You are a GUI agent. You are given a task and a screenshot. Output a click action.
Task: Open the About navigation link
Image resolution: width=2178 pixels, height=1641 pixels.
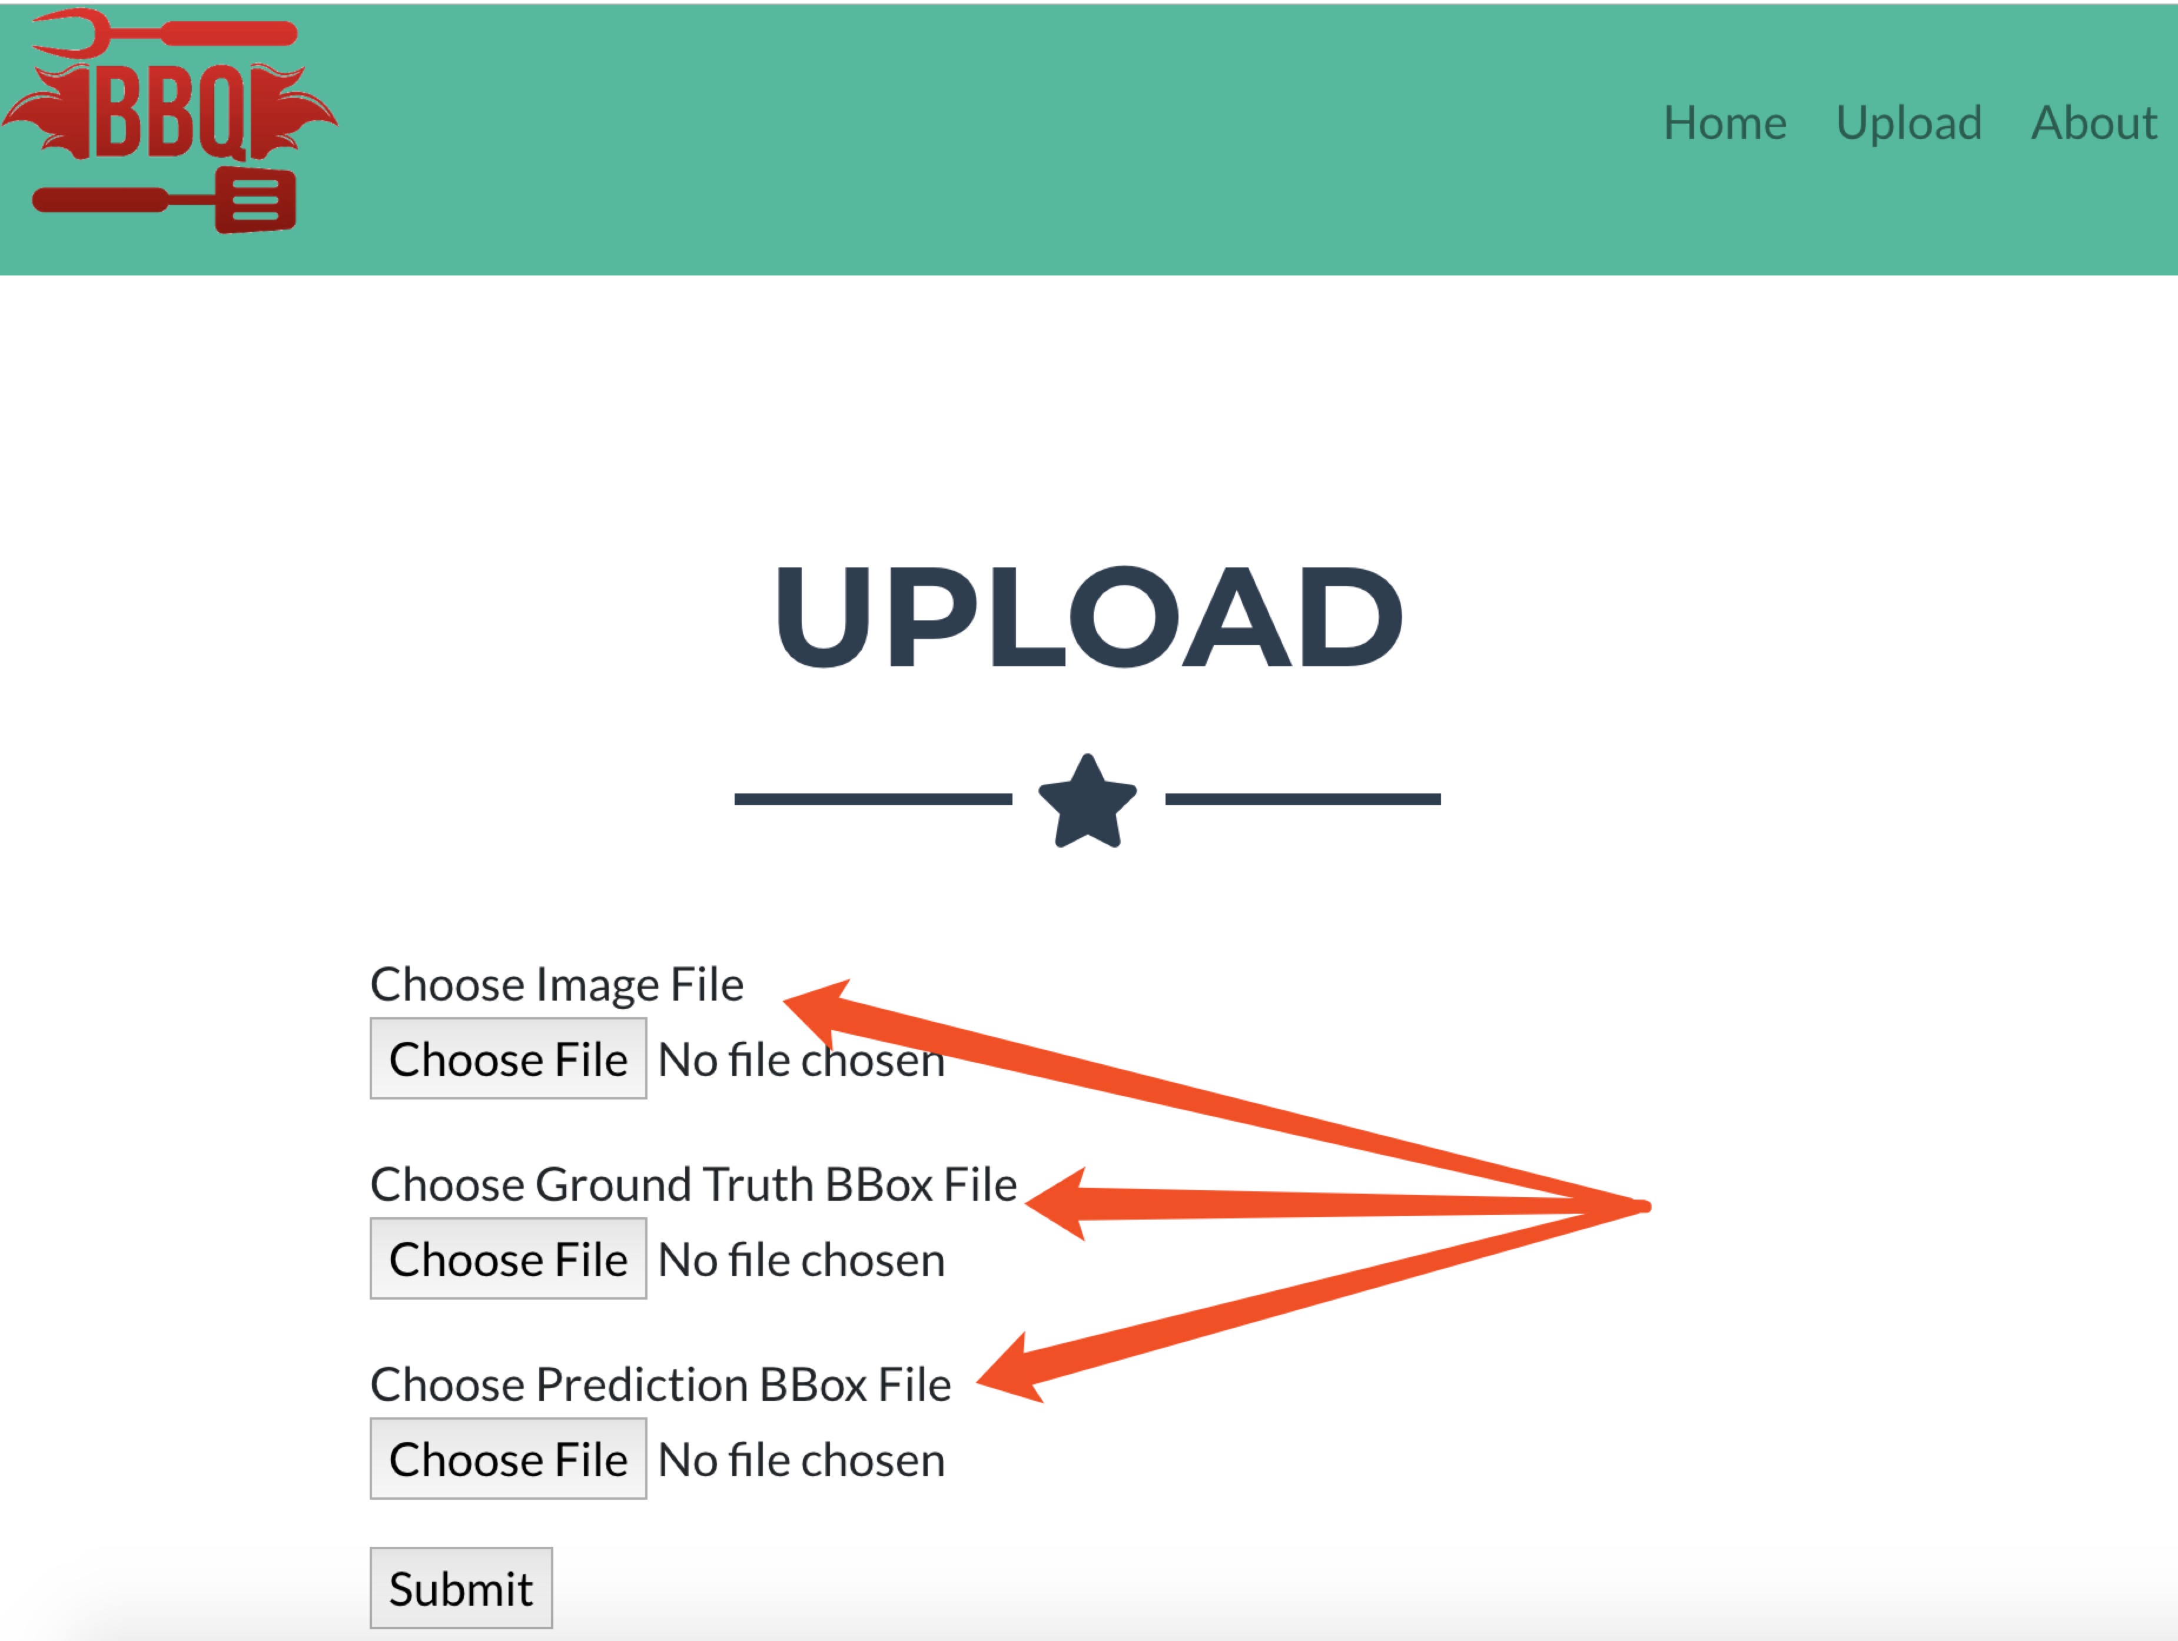[x=2094, y=123]
